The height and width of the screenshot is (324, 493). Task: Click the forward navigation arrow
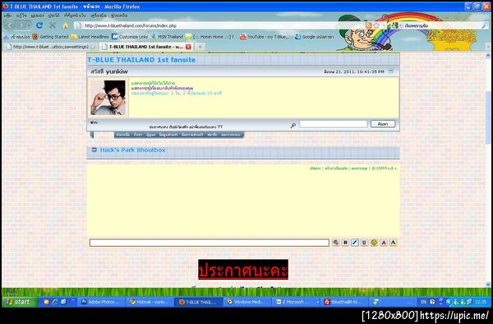coord(22,25)
